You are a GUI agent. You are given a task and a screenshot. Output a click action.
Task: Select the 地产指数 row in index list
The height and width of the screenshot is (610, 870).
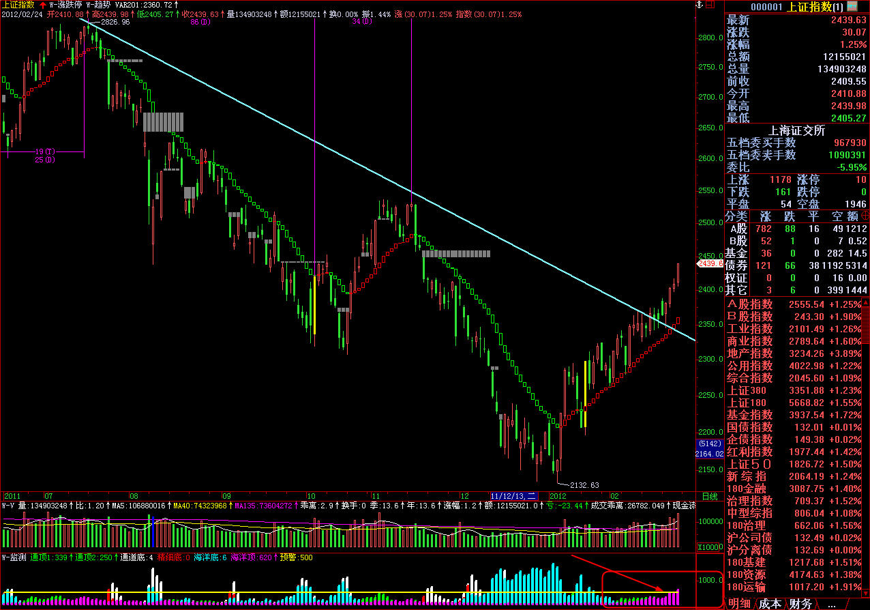[x=750, y=353]
